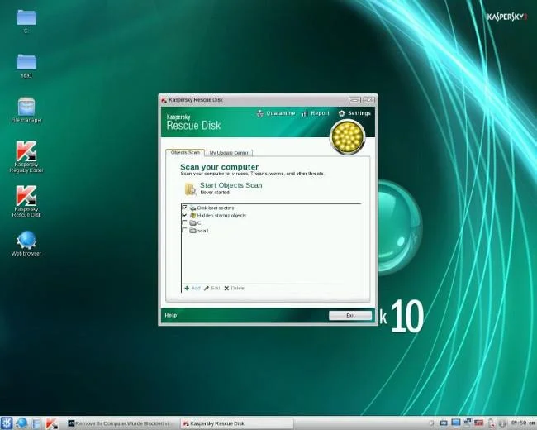Screen dimensions: 537x430
Task: Enable the sda1 scan checkbox
Action: [x=184, y=230]
